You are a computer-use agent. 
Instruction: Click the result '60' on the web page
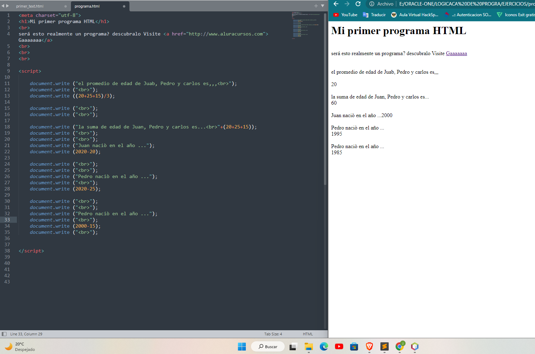click(334, 103)
